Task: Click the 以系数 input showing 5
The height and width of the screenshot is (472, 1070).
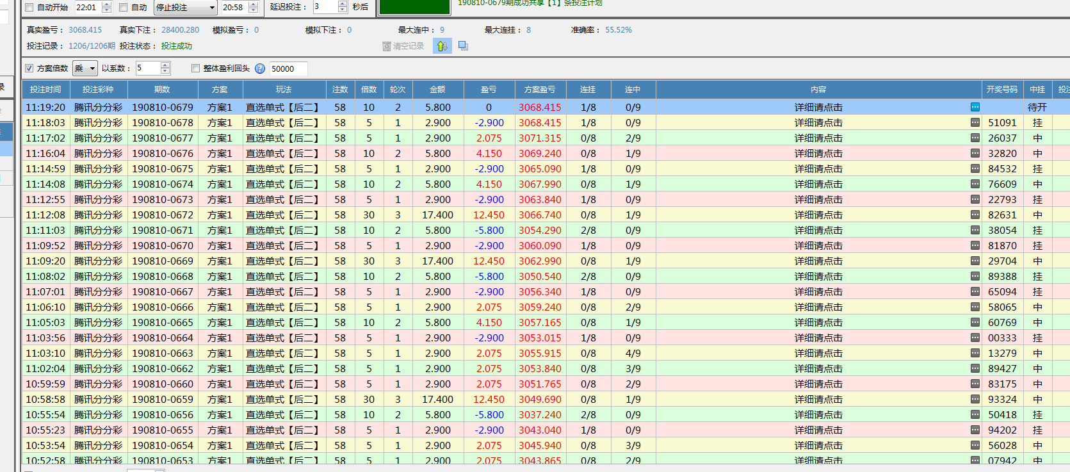Action: click(x=148, y=69)
